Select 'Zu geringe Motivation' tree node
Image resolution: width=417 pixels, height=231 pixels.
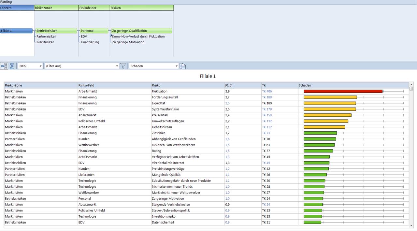point(128,42)
